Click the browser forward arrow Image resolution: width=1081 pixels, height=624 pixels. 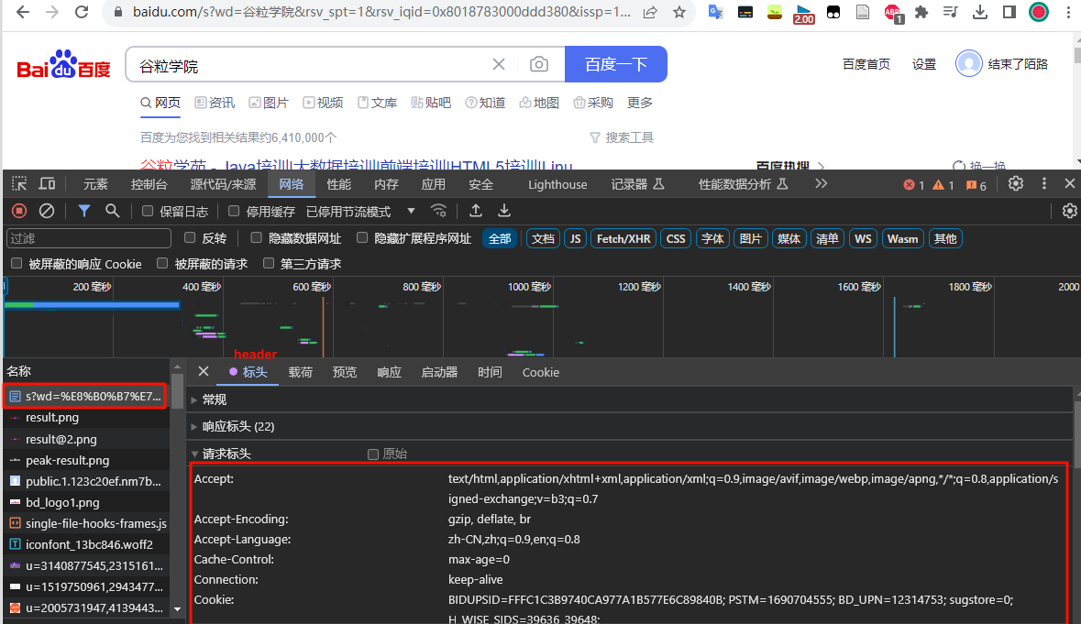(51, 12)
